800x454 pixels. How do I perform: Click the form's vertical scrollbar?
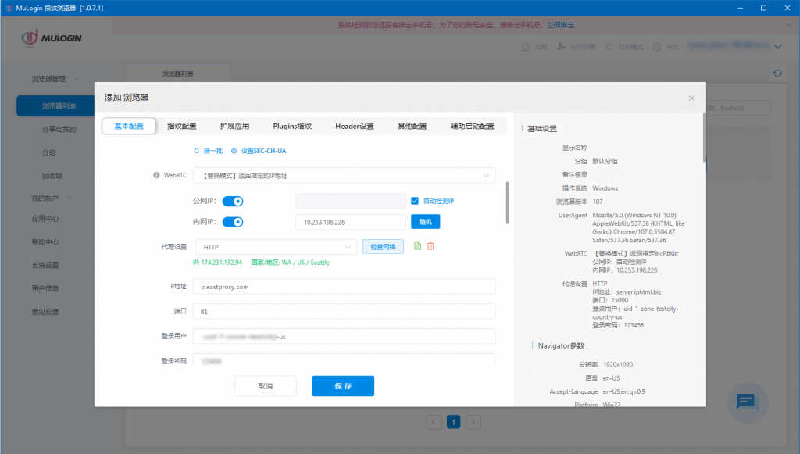[508, 202]
